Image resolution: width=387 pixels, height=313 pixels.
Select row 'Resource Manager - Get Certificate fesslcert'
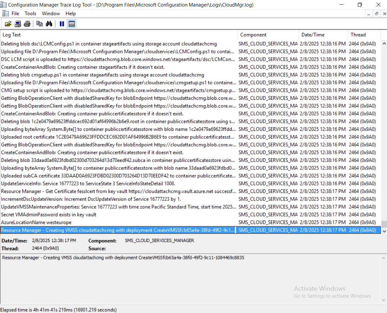click(190, 191)
